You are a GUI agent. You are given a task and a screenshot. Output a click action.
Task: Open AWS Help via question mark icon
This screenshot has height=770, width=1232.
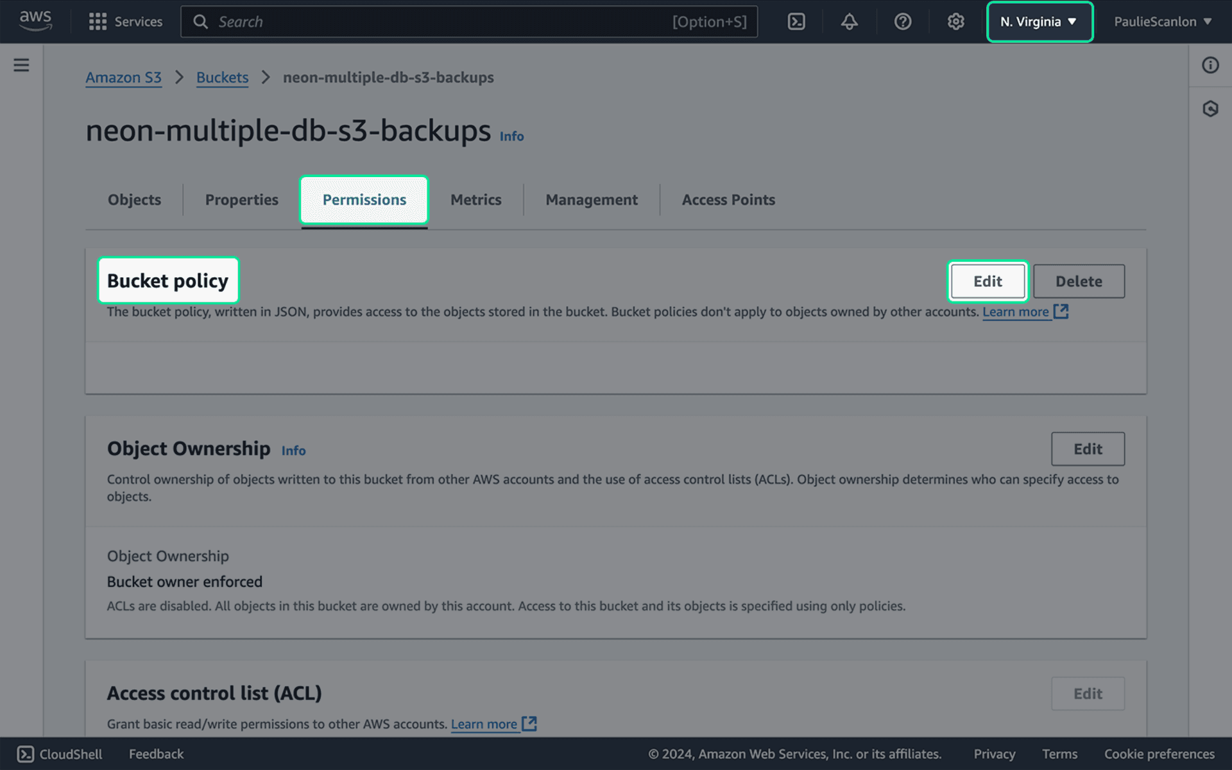click(x=902, y=21)
